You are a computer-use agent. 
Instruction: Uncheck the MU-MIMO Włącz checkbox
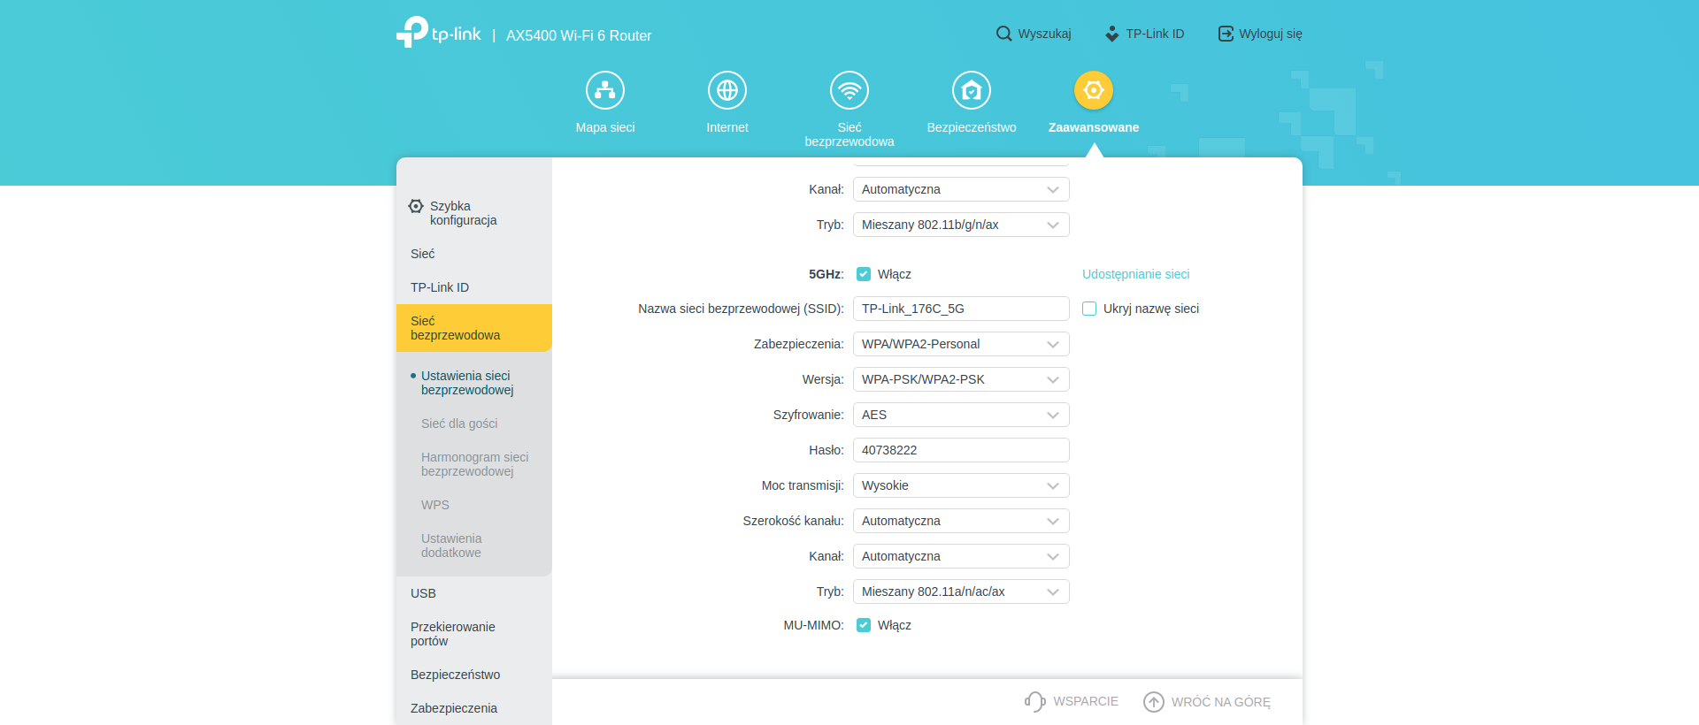pos(864,625)
